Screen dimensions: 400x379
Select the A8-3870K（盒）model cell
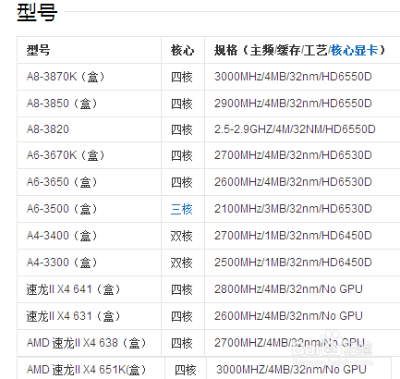pos(66,77)
